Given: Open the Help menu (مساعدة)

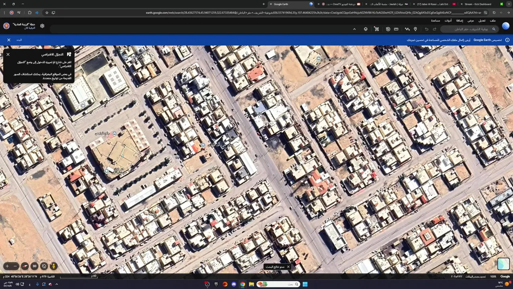Looking at the screenshot, I should click(x=435, y=20).
